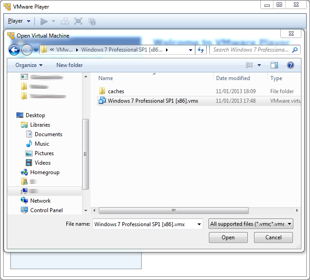Toggle the preview pane icon
The image size is (310, 280).
tap(274, 65)
